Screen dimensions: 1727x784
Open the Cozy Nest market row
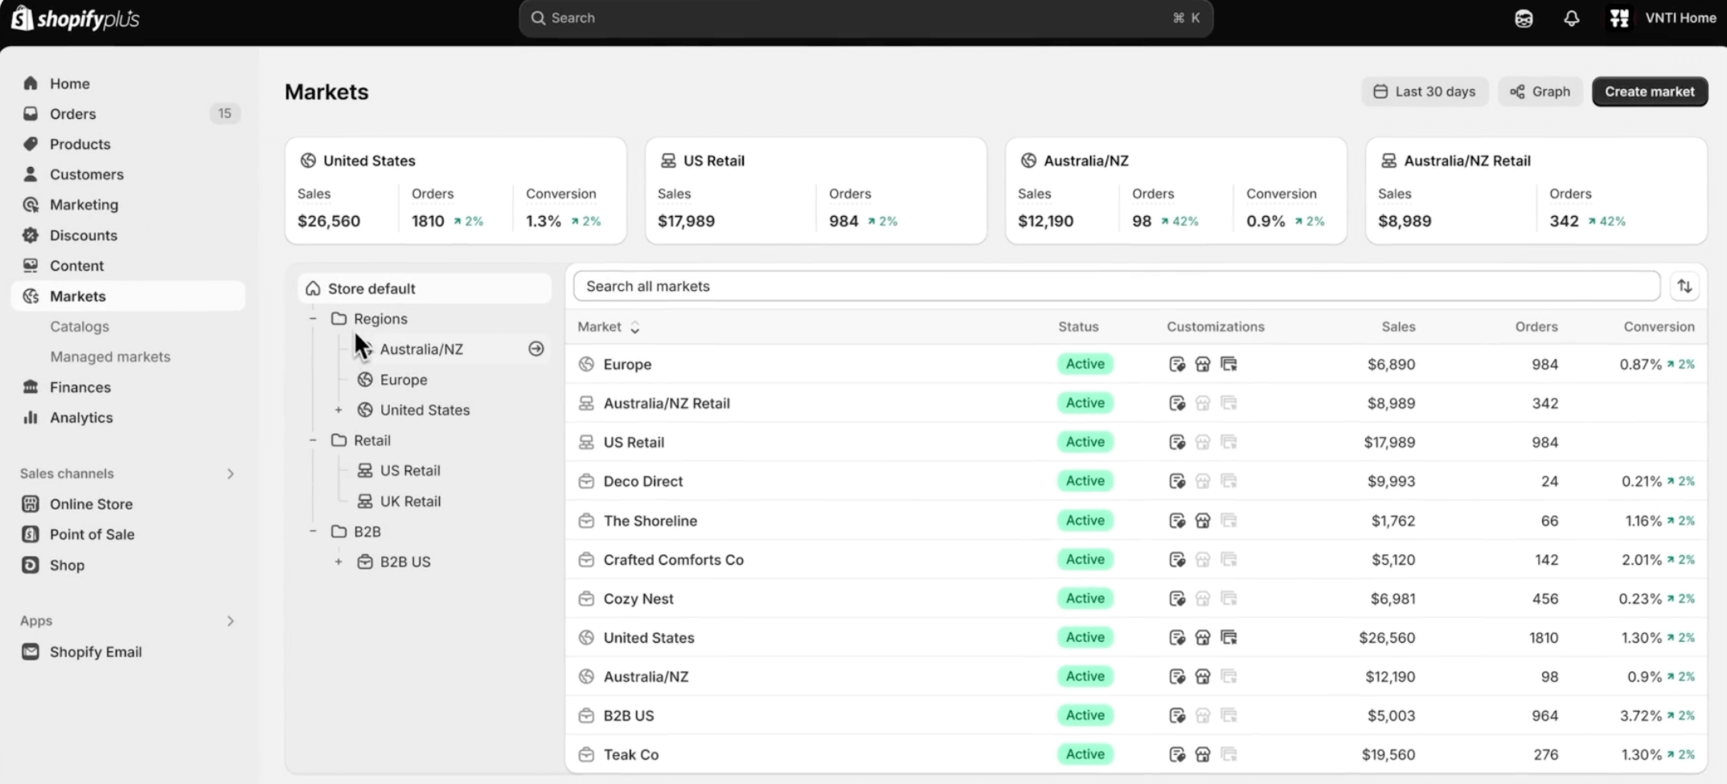tap(1136, 598)
